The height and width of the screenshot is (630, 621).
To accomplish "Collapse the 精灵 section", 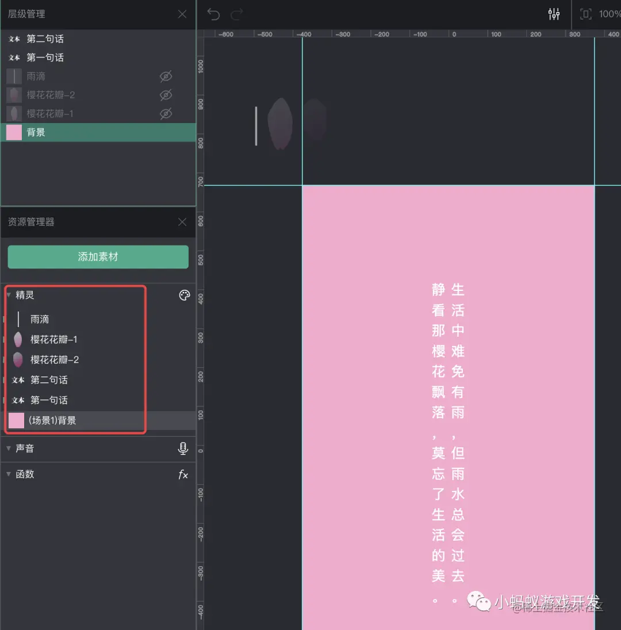I will [9, 295].
